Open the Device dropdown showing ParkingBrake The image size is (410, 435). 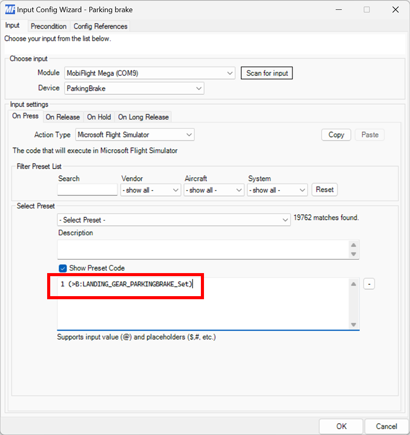198,88
